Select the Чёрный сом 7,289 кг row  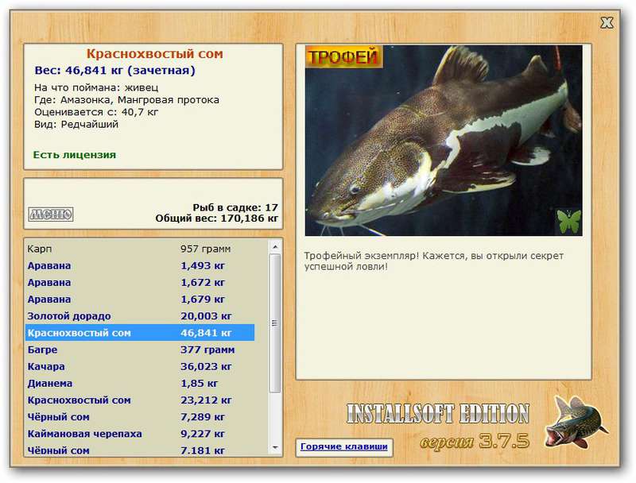140,417
